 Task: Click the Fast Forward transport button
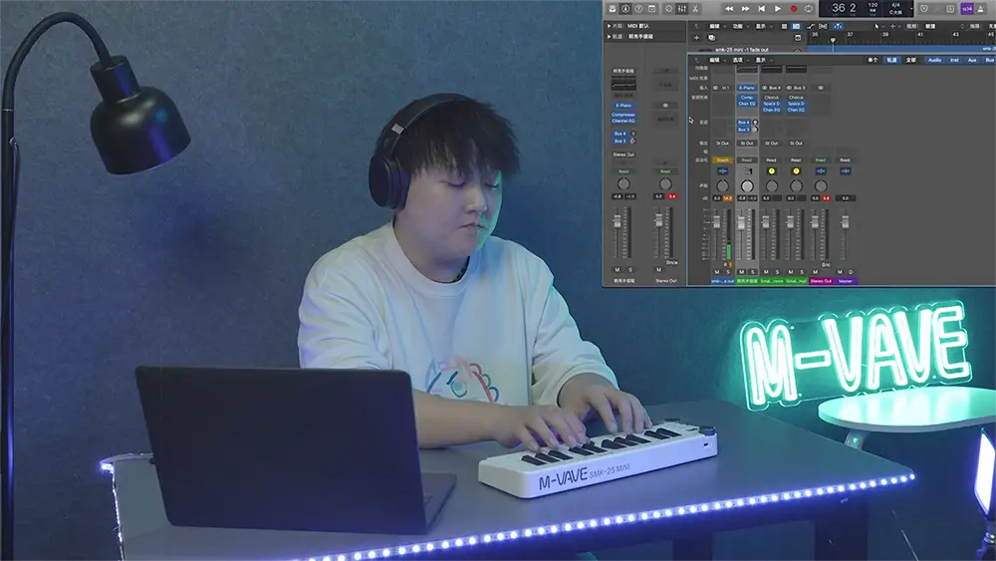point(745,9)
